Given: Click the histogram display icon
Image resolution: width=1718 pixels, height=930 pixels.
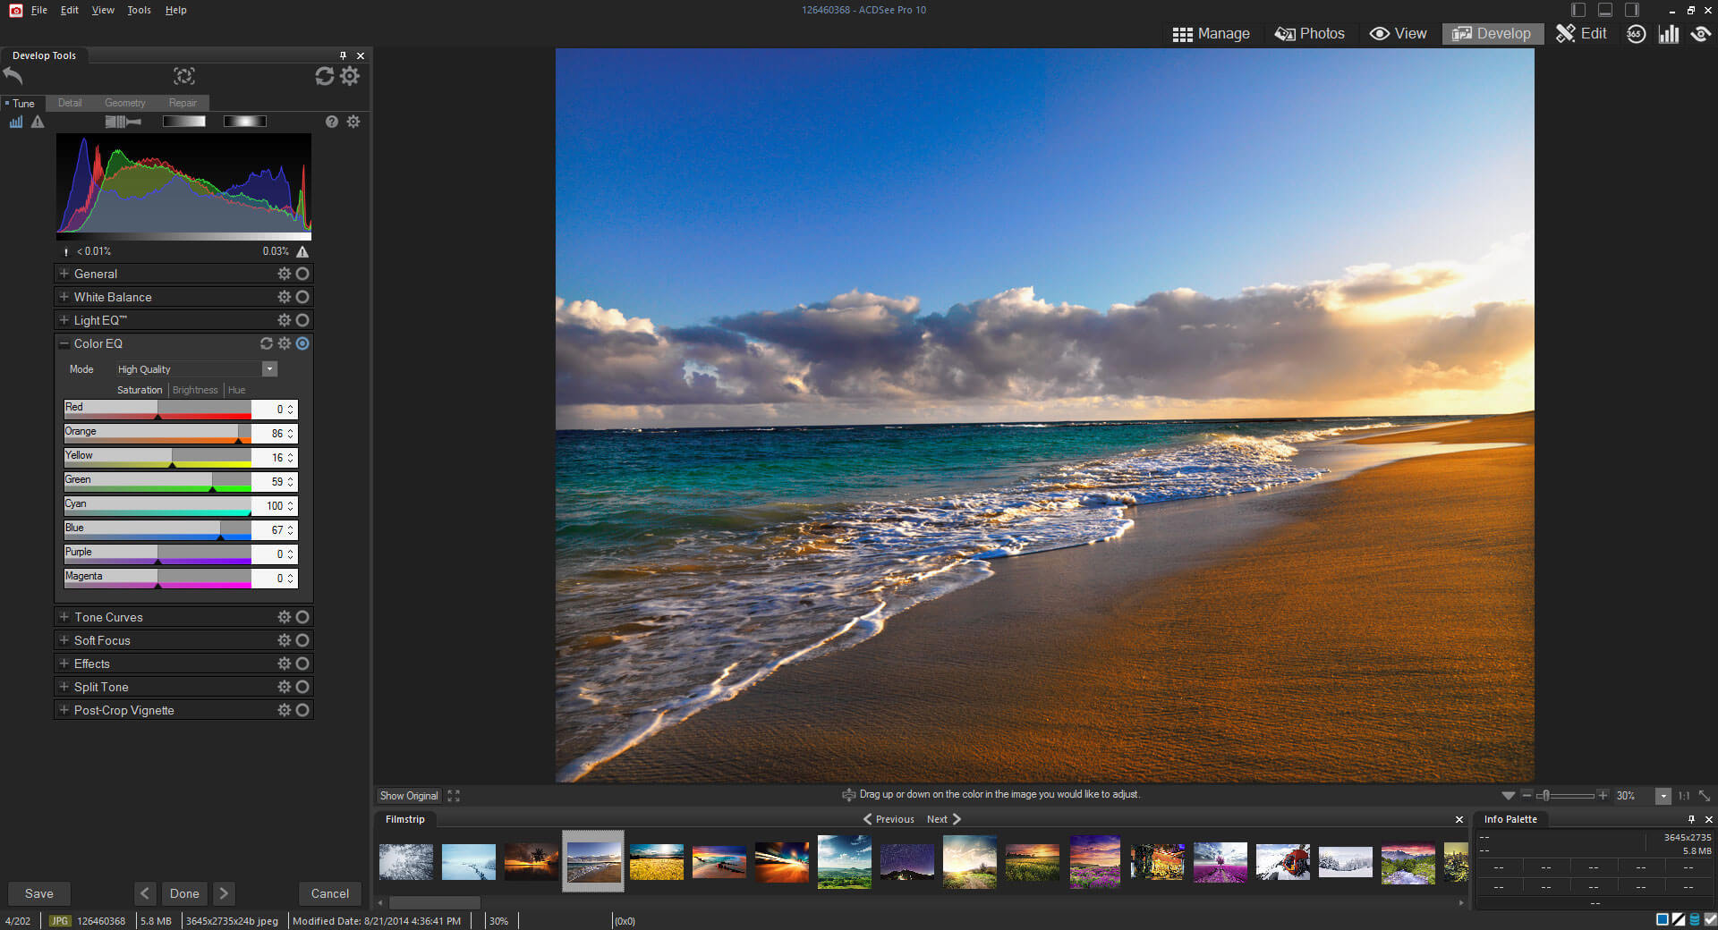Looking at the screenshot, I should point(15,122).
